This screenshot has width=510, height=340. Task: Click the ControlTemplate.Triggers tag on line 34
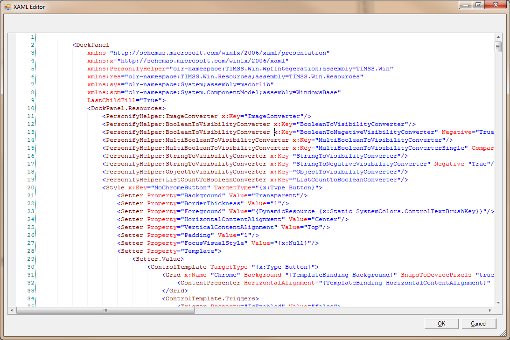(212, 298)
